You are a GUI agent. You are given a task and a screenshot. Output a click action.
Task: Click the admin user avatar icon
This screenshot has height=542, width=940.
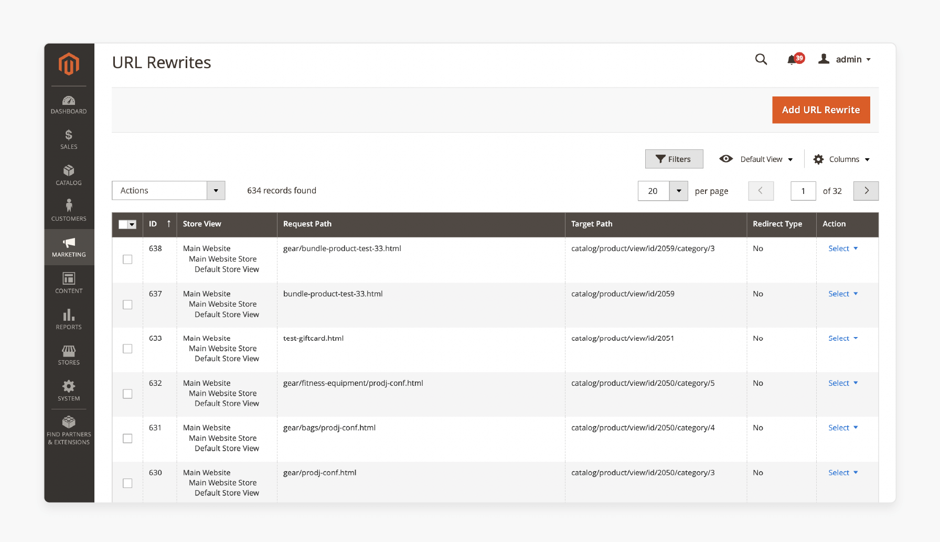tap(824, 59)
